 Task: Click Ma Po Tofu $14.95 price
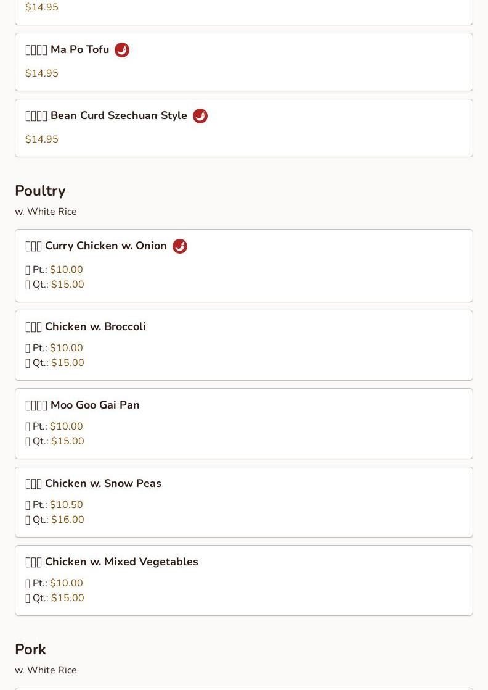click(x=42, y=73)
